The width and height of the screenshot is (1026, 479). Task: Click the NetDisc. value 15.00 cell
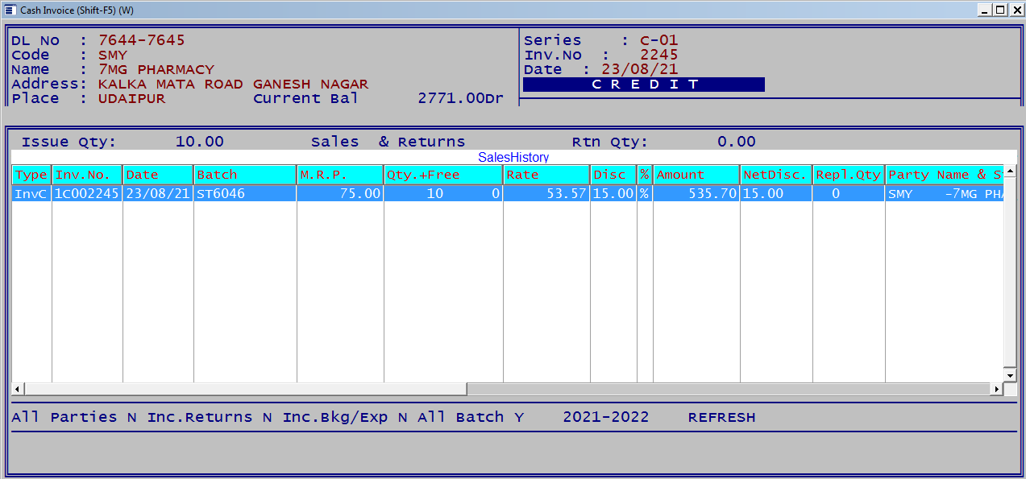pyautogui.click(x=776, y=194)
